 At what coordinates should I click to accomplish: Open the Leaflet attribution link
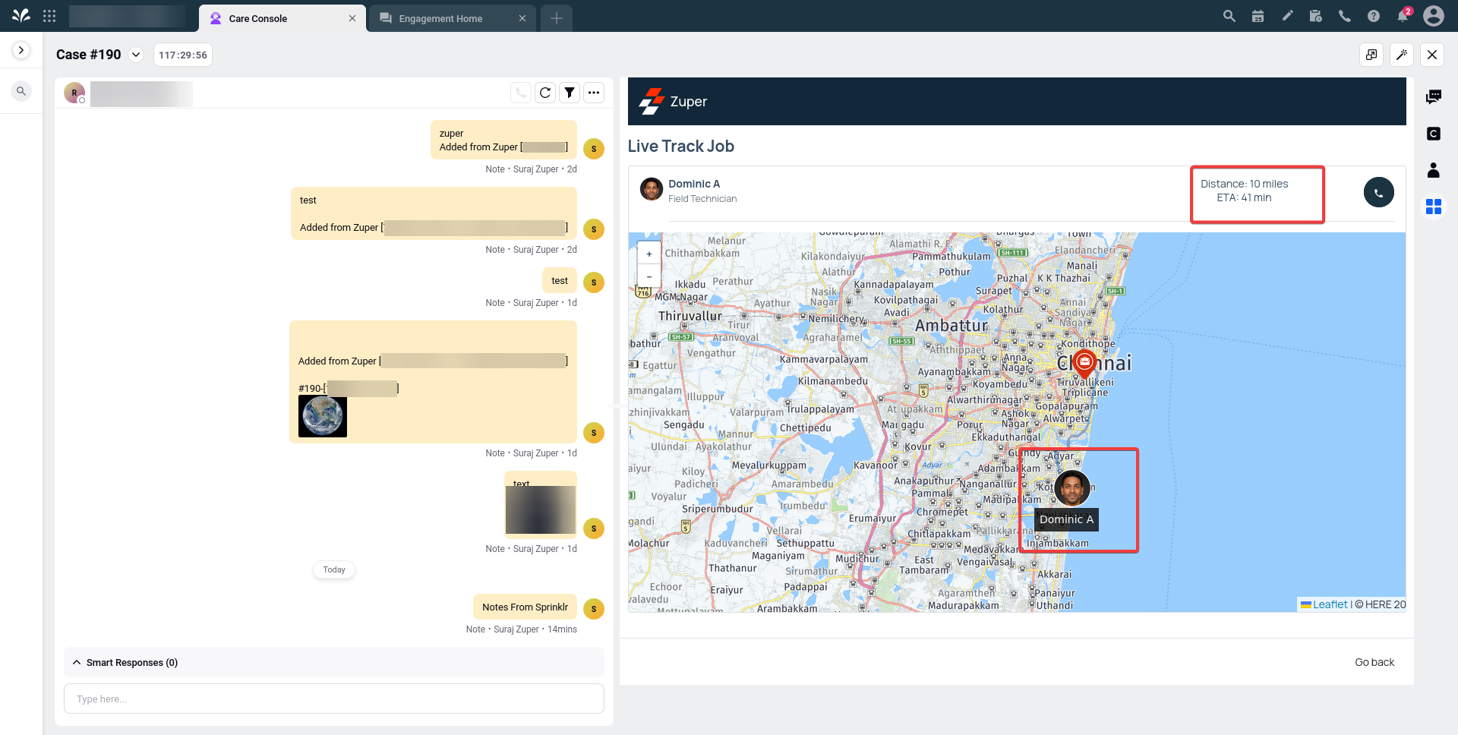1330,604
